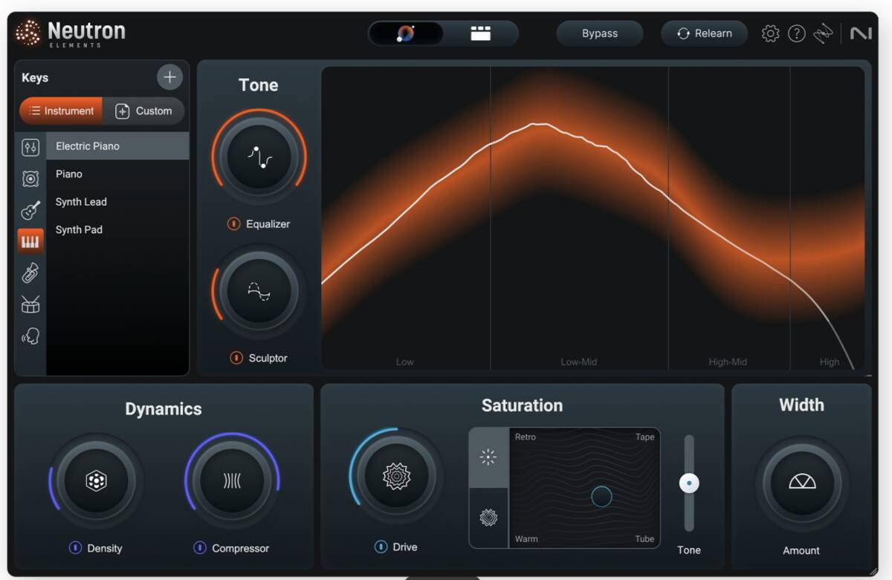Select the keys category icon
Screen dimensions: 892x580
[x=30, y=241]
